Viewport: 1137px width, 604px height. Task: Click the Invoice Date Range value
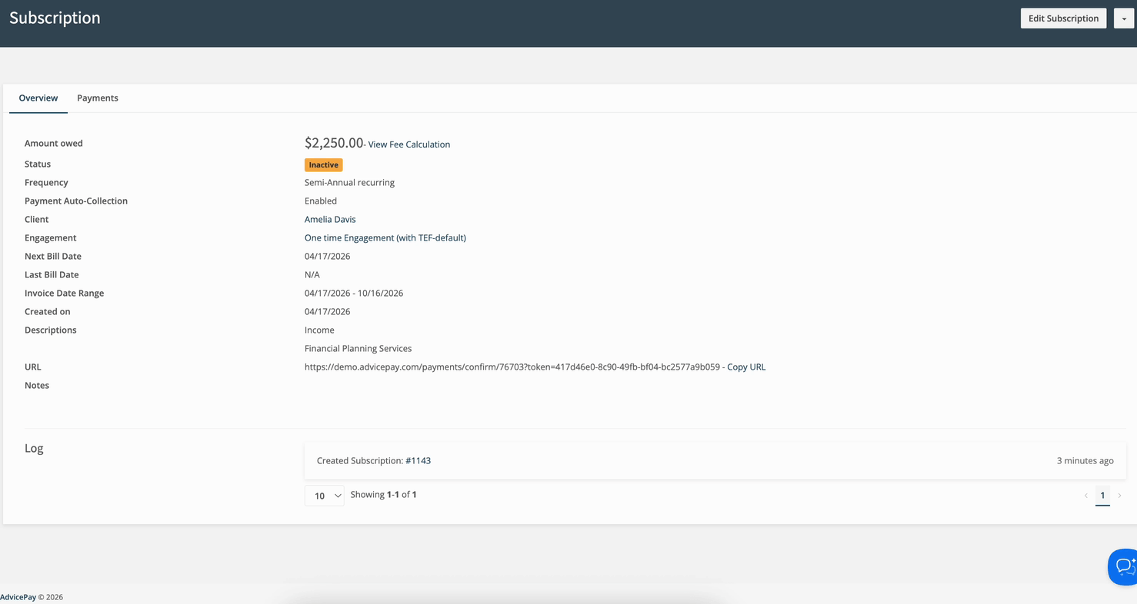(354, 293)
